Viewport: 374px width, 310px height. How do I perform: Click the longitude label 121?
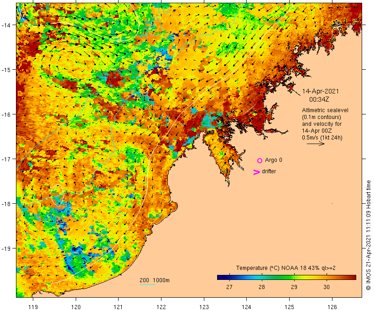pyautogui.click(x=119, y=307)
